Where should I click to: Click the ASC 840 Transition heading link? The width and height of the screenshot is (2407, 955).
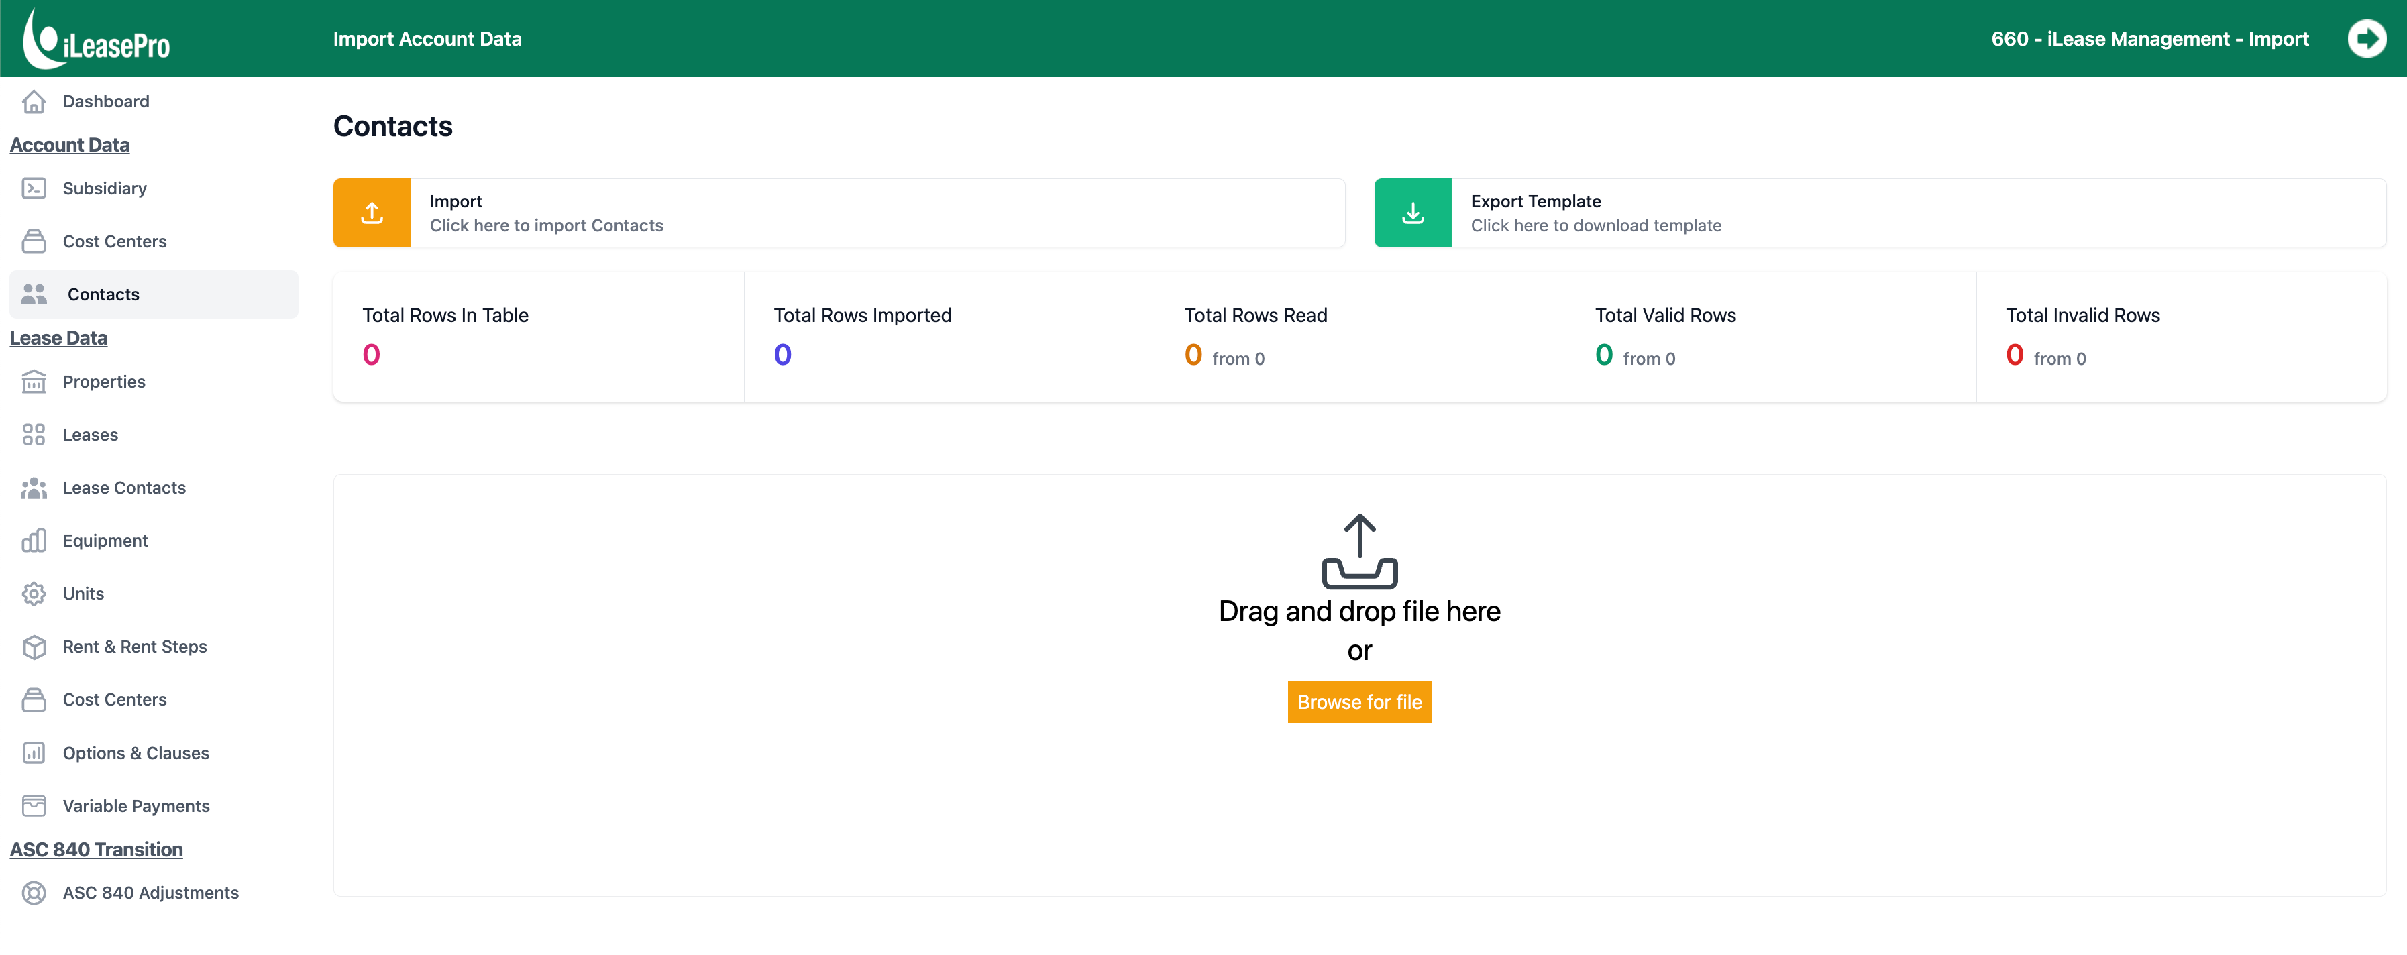96,850
